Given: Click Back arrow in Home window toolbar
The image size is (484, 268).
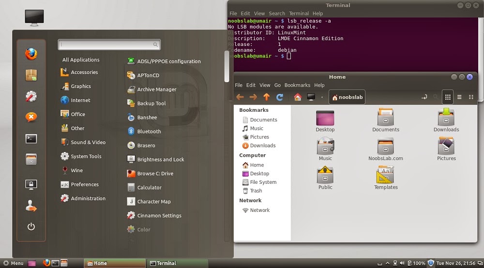Looking at the screenshot, I should [x=240, y=97].
